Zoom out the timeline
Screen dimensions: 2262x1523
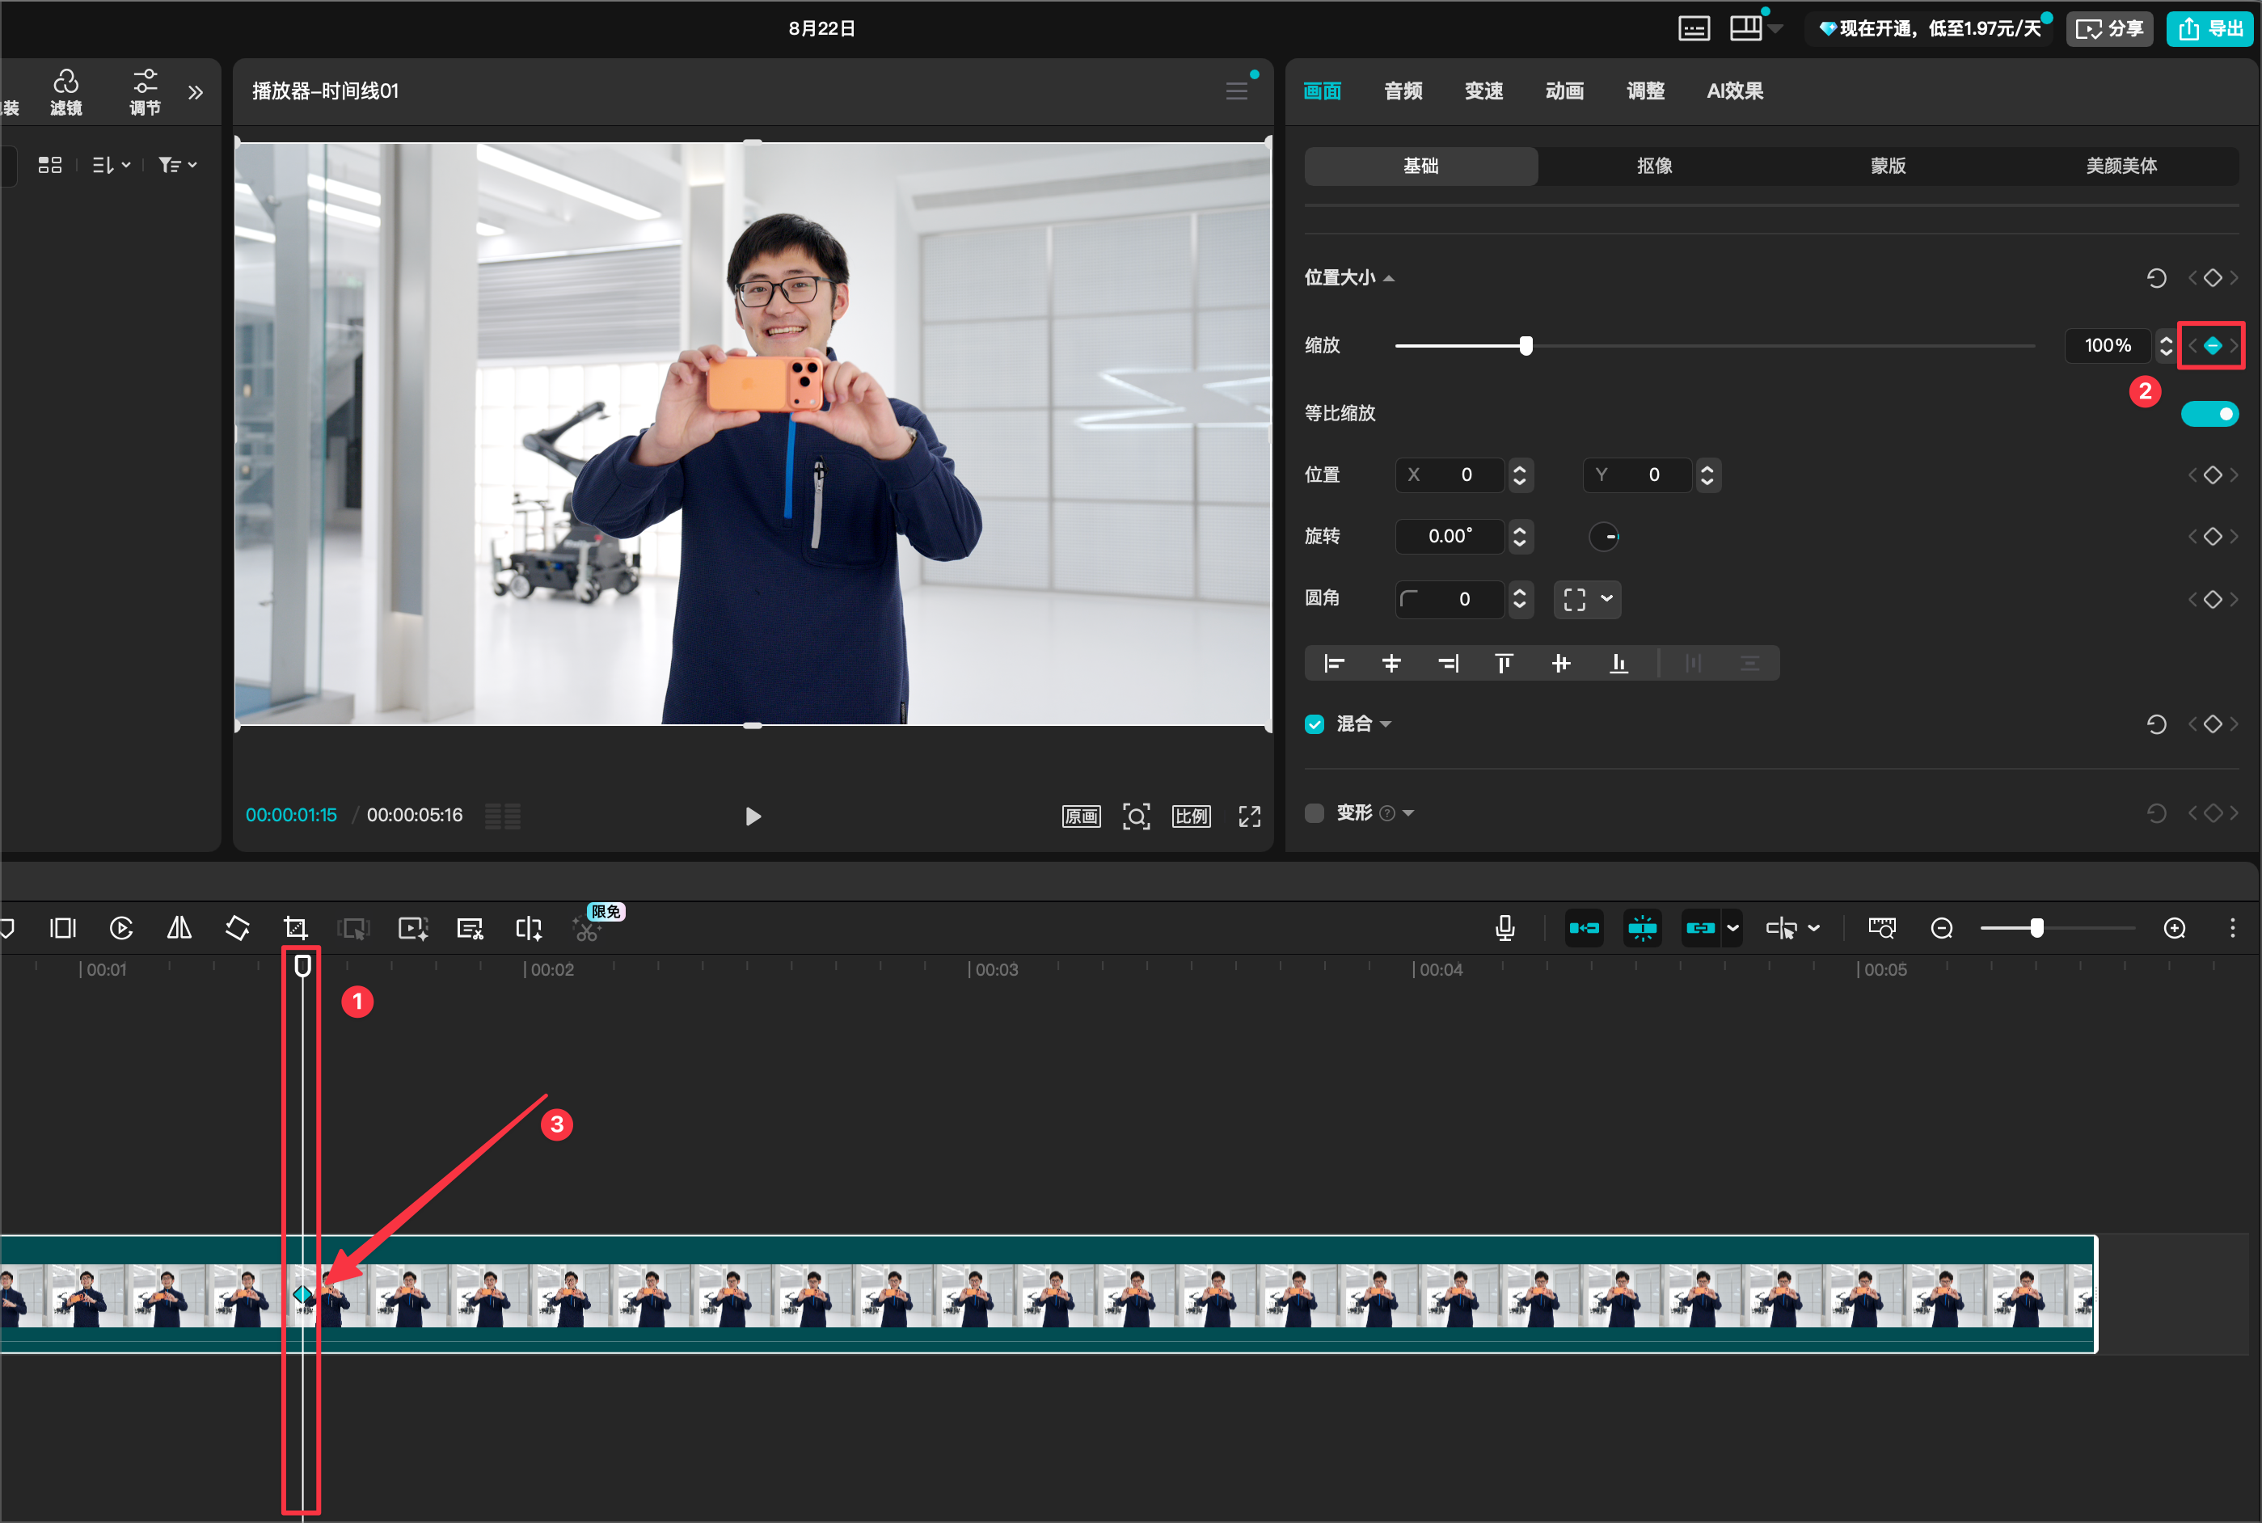tap(1942, 929)
